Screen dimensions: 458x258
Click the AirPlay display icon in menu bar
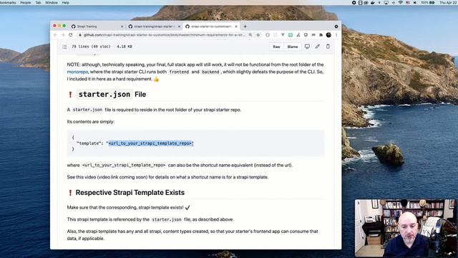coord(386,3)
